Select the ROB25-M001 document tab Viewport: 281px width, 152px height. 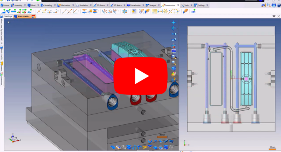point(24,16)
